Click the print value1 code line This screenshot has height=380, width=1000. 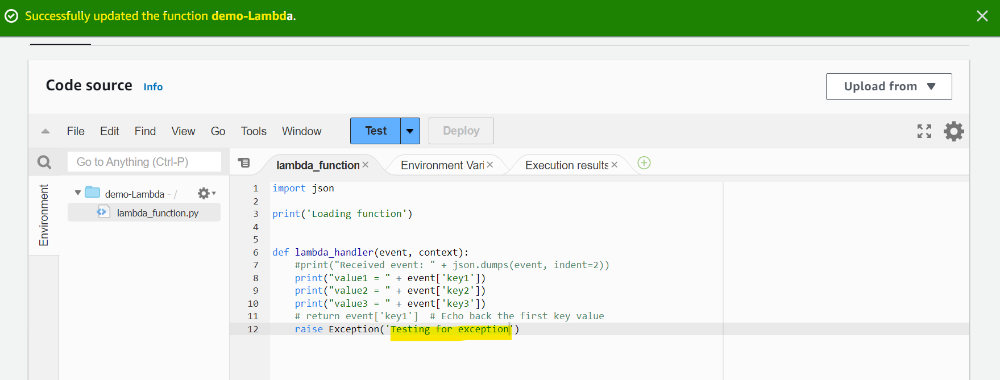[390, 278]
